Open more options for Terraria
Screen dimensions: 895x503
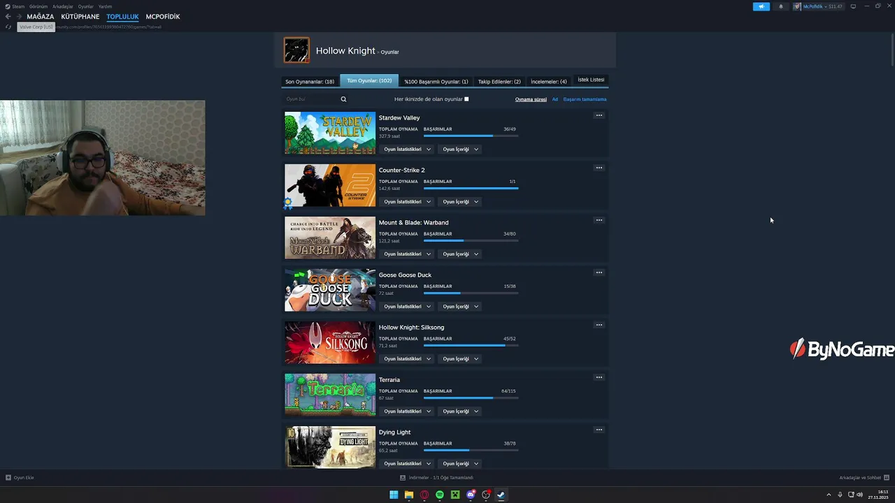pos(599,377)
